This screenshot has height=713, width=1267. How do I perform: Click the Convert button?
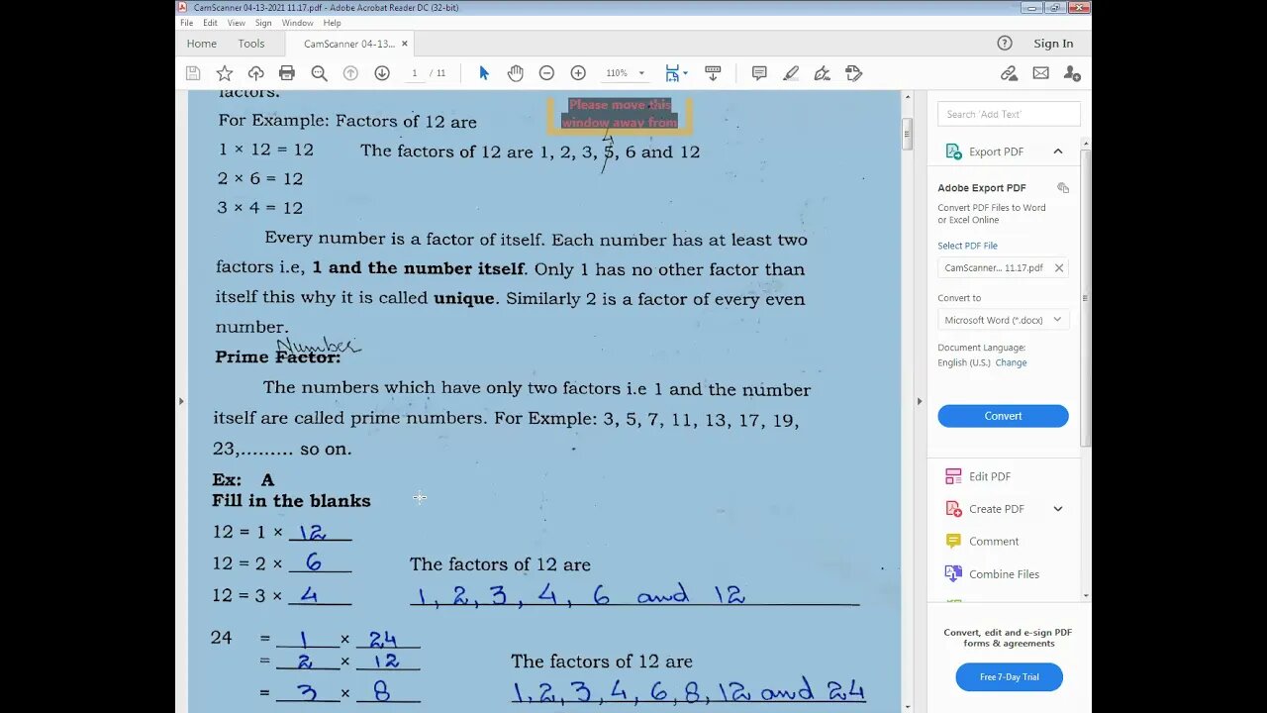1003,416
